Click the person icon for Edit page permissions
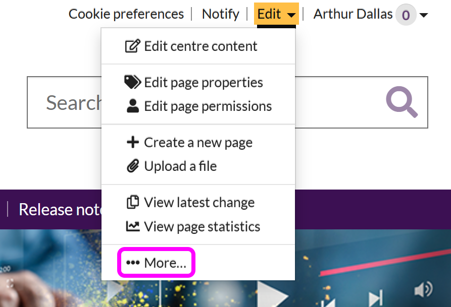451x307 pixels. 132,106
